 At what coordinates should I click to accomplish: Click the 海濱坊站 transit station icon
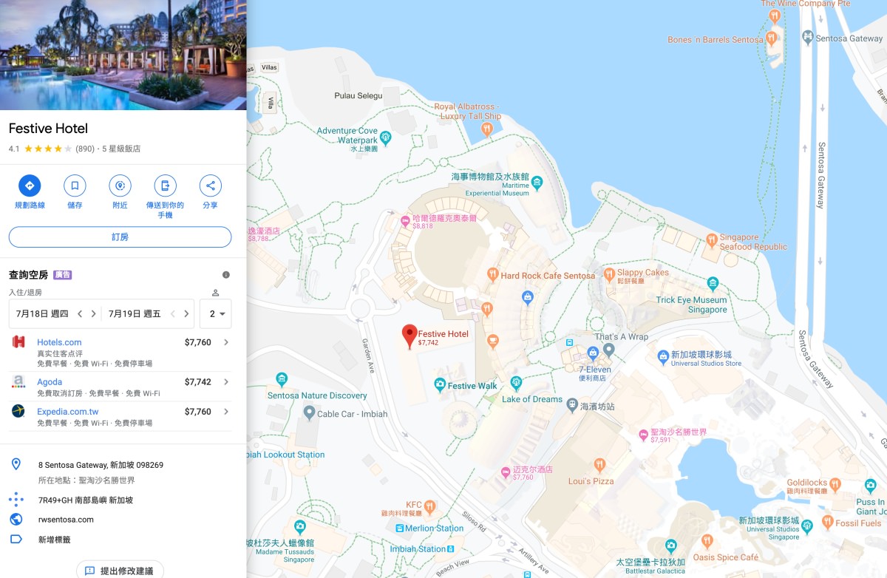click(x=571, y=404)
